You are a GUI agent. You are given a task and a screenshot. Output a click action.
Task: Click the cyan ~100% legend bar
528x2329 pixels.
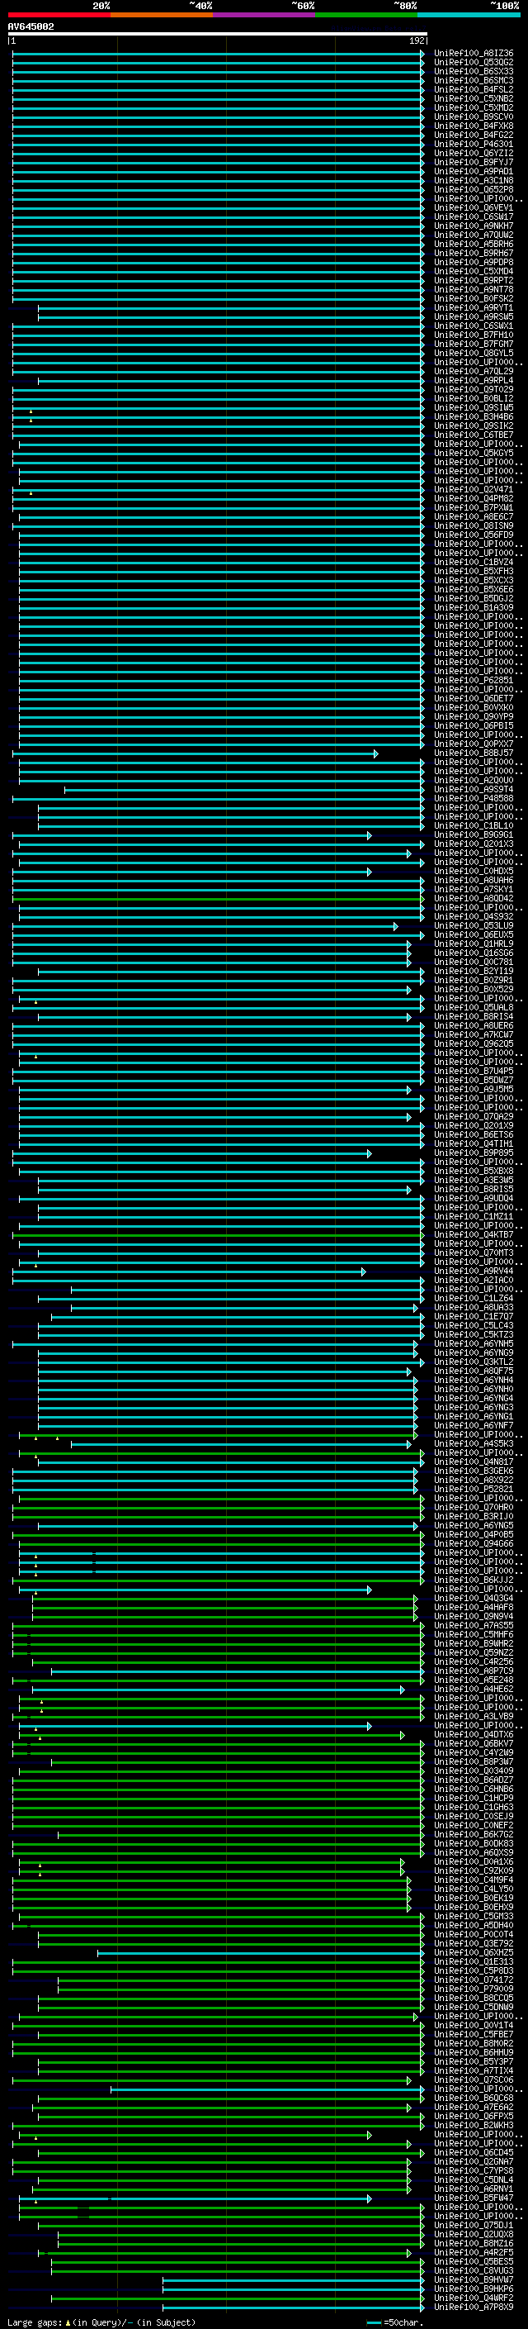(x=469, y=15)
